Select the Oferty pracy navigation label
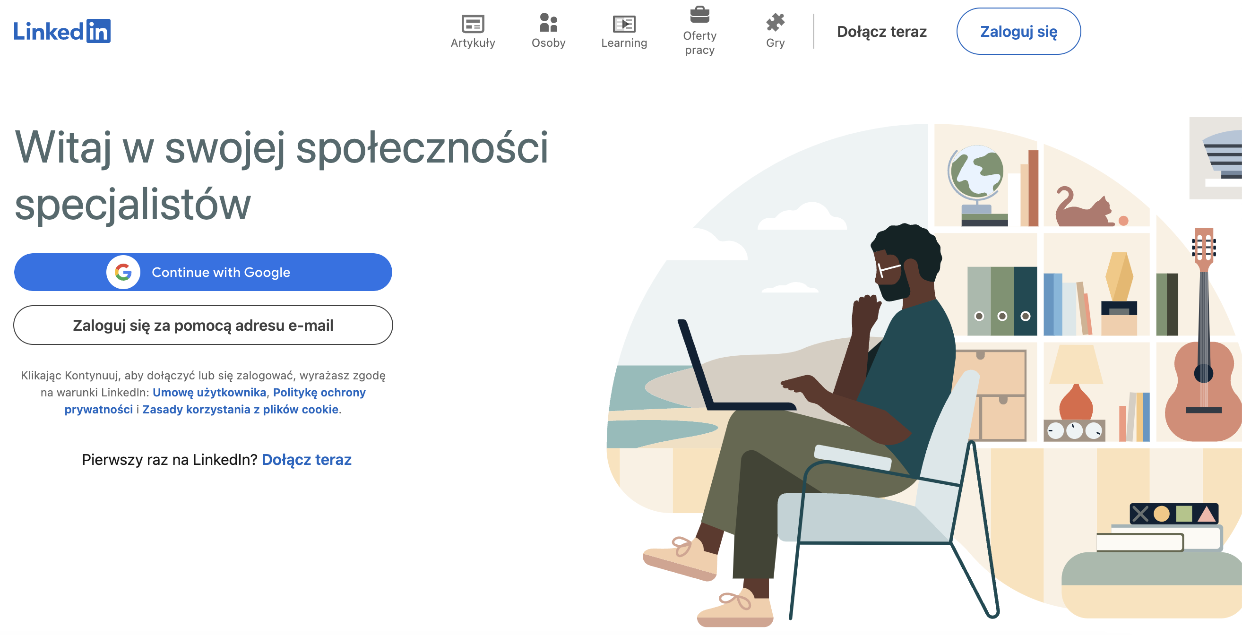The width and height of the screenshot is (1242, 635). tap(699, 43)
